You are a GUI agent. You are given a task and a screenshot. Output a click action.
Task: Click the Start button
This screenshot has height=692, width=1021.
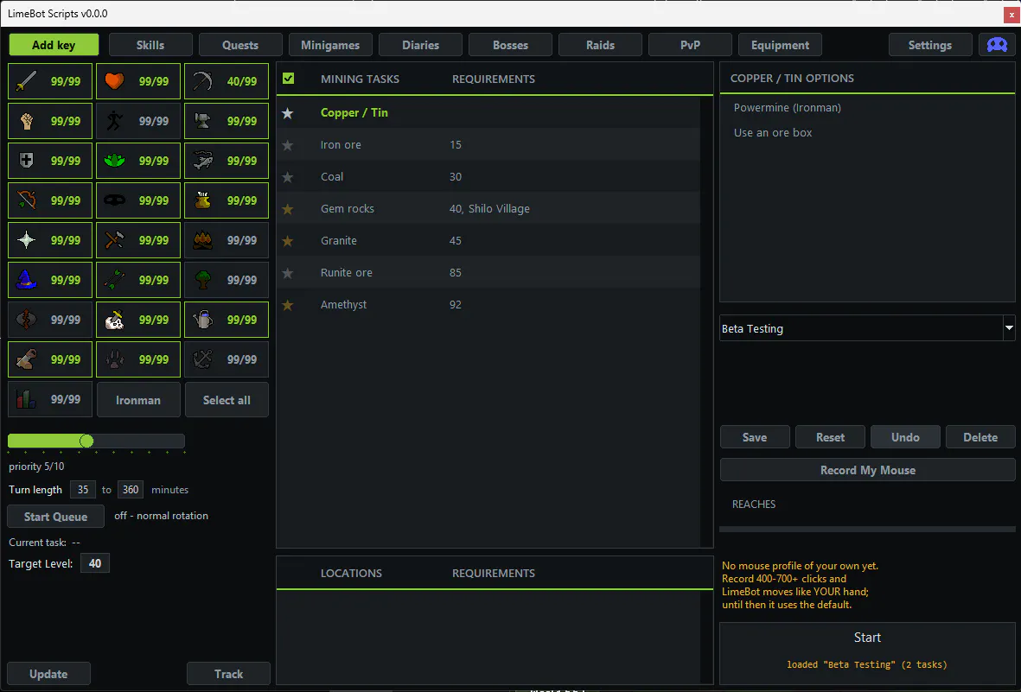(867, 653)
